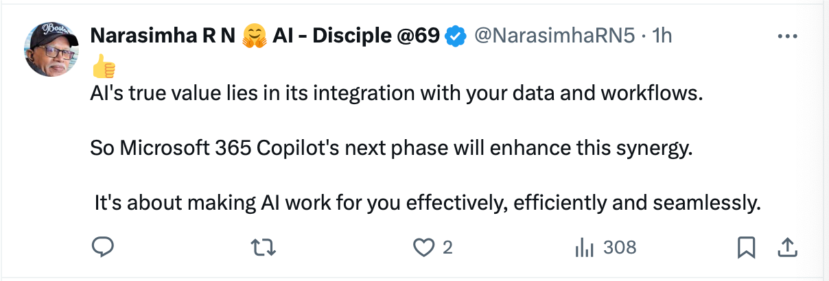Click the hugging face emoji in the name
This screenshot has width=829, height=281.
coord(254,36)
